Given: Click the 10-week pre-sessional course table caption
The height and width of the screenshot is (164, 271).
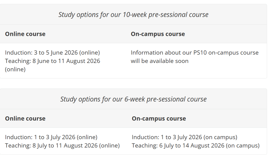Looking at the screenshot, I should click(x=133, y=15).
